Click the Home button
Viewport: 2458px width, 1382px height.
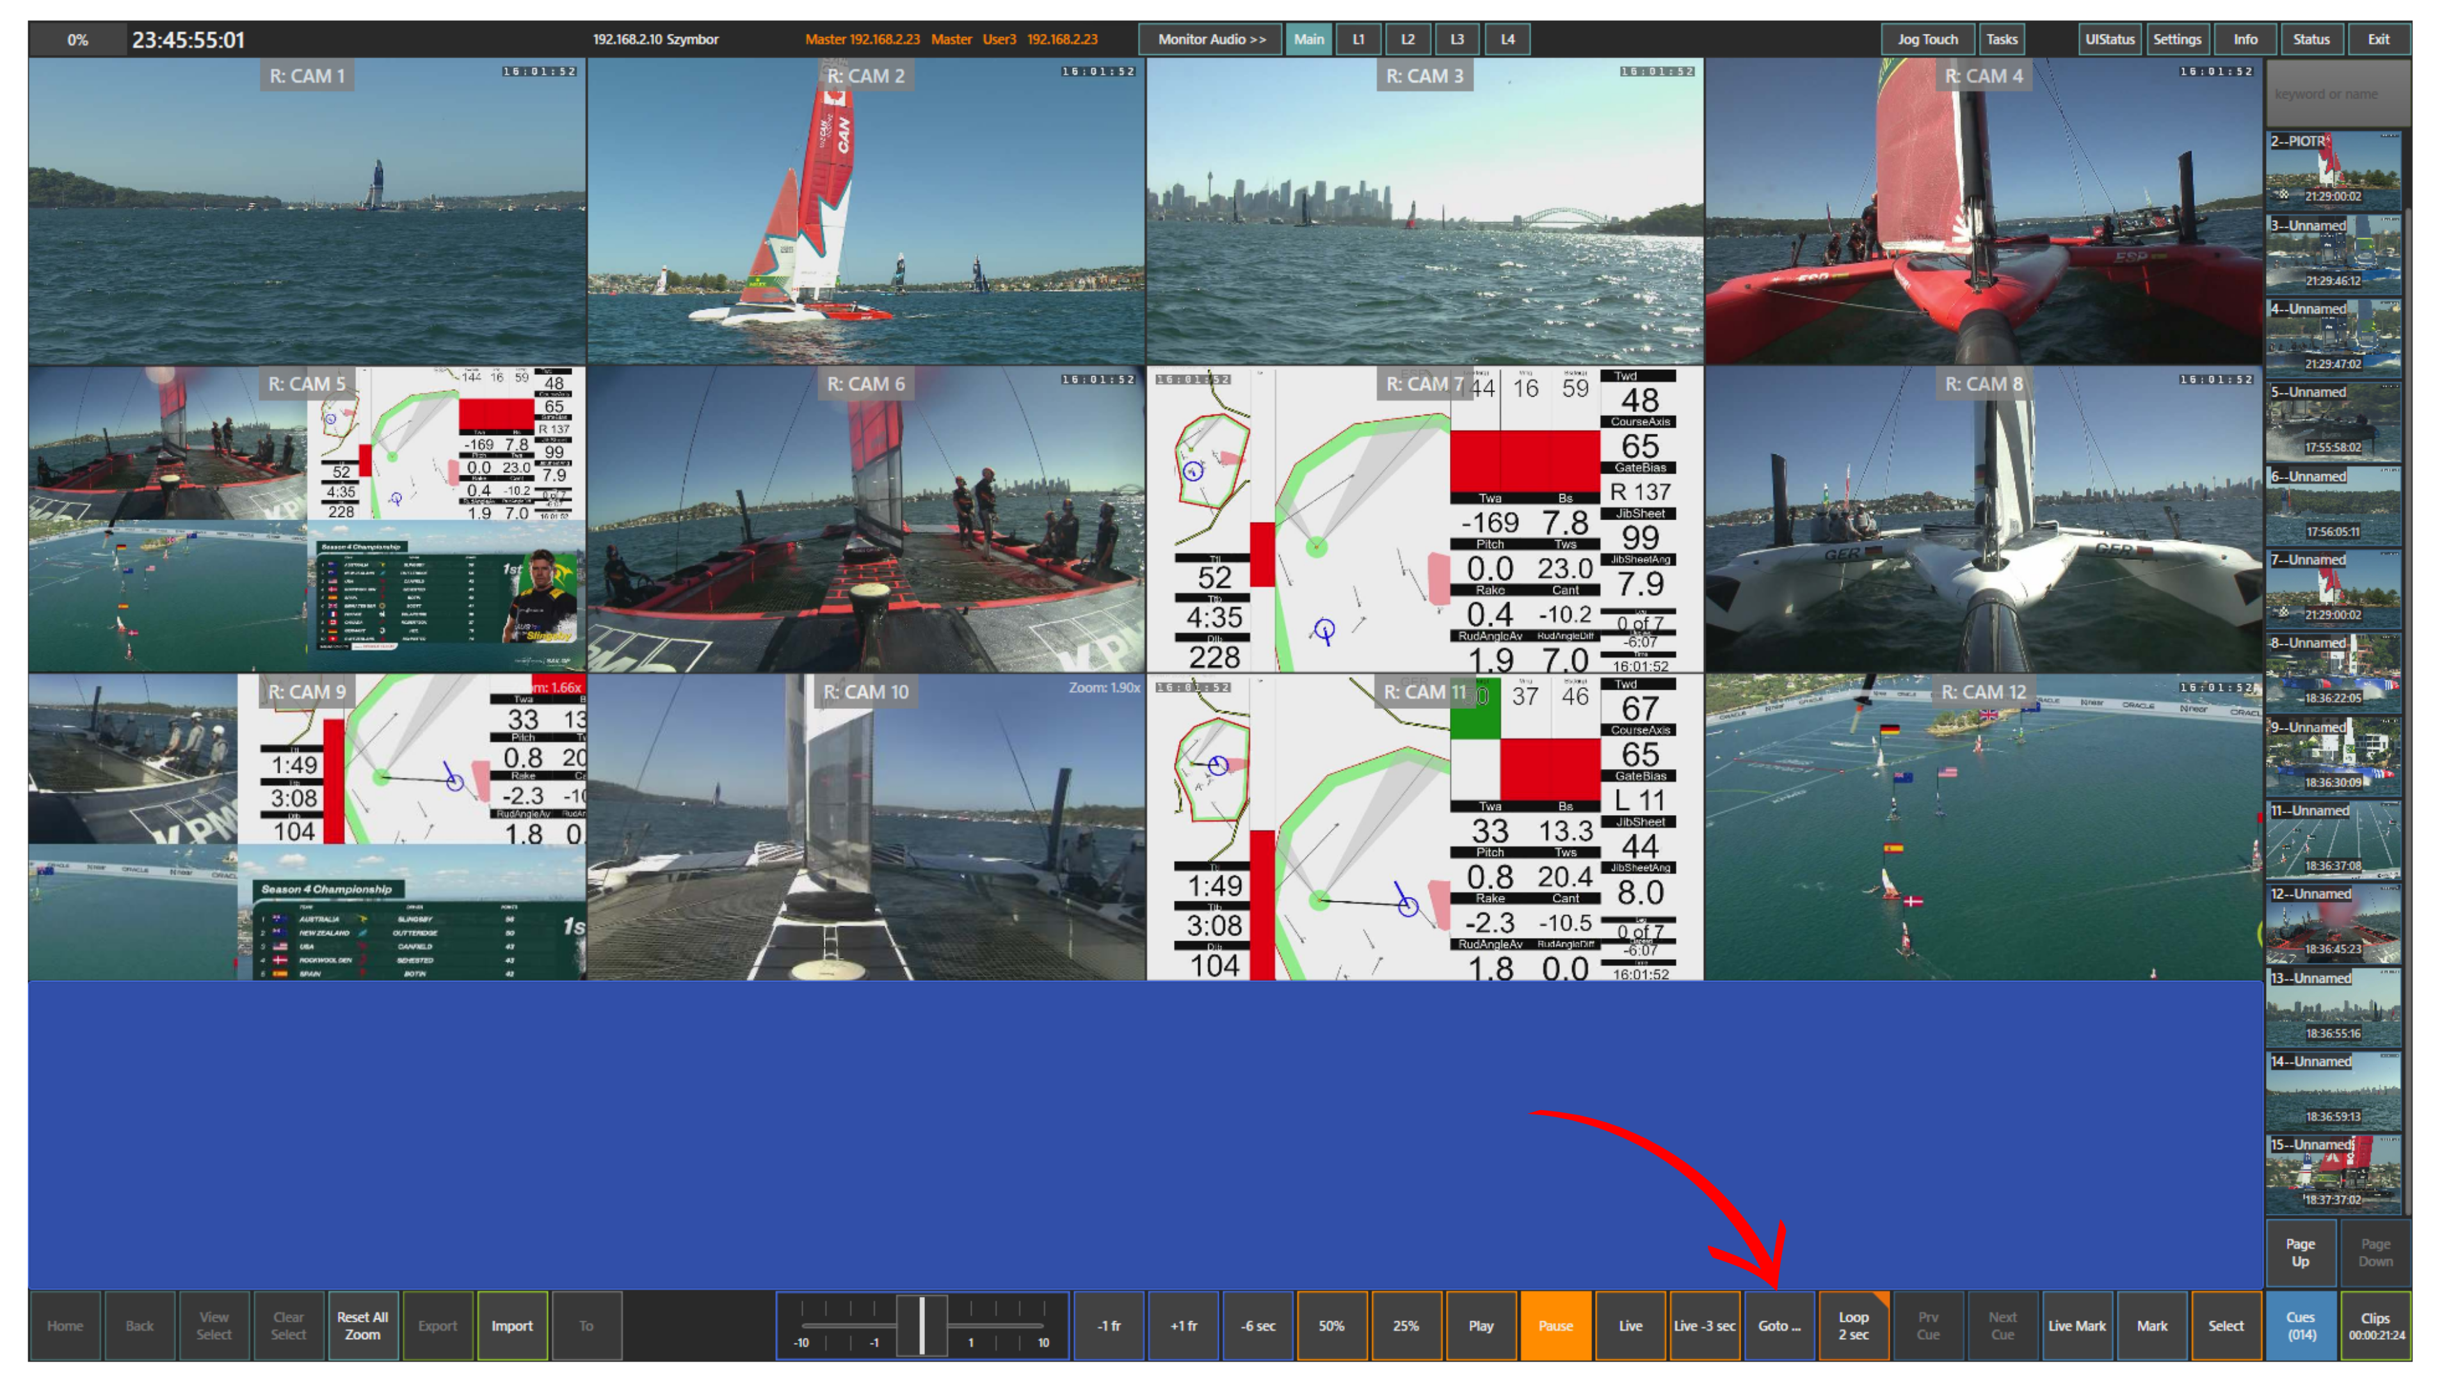(65, 1325)
